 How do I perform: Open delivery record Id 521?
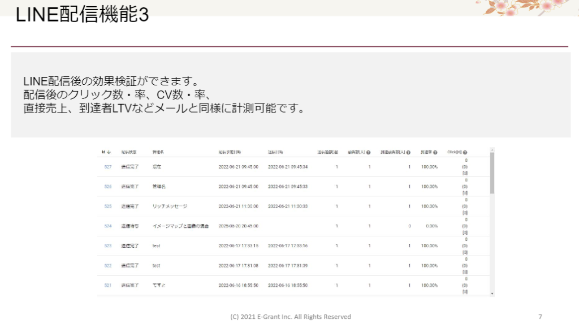(x=107, y=286)
